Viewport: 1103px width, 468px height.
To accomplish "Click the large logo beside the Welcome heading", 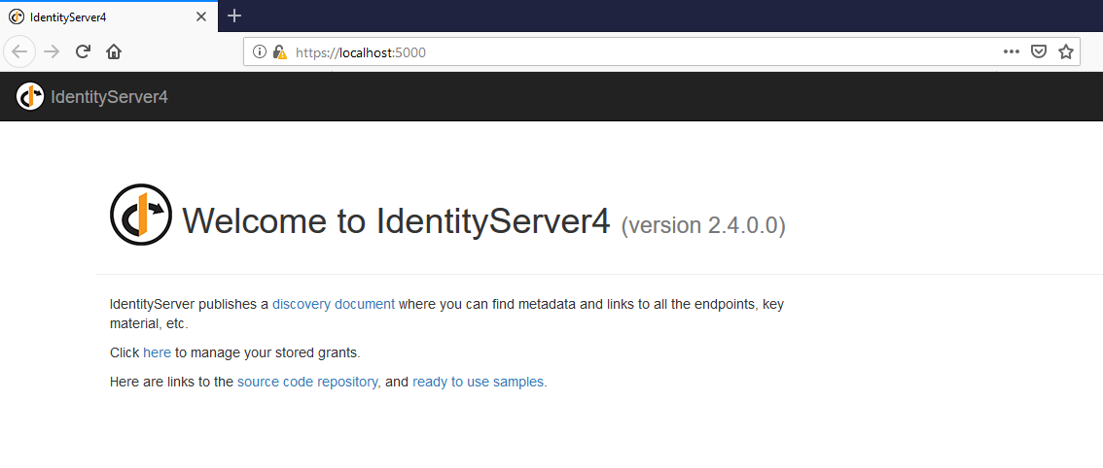I will point(141,215).
